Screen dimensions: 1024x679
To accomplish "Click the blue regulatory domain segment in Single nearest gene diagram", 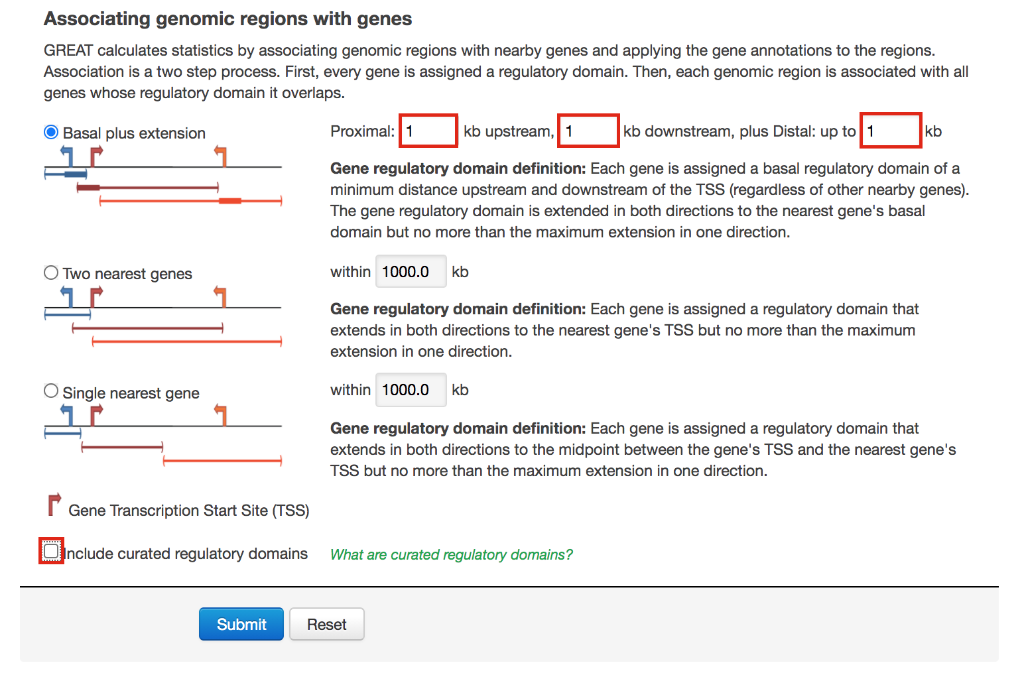I will [x=62, y=432].
